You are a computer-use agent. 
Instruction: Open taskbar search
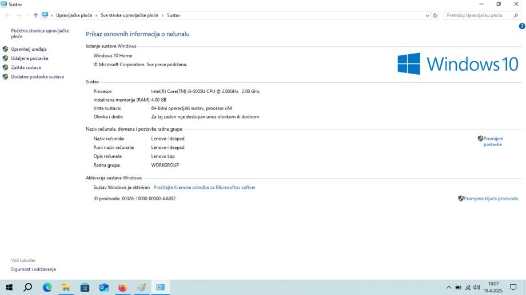(28, 288)
